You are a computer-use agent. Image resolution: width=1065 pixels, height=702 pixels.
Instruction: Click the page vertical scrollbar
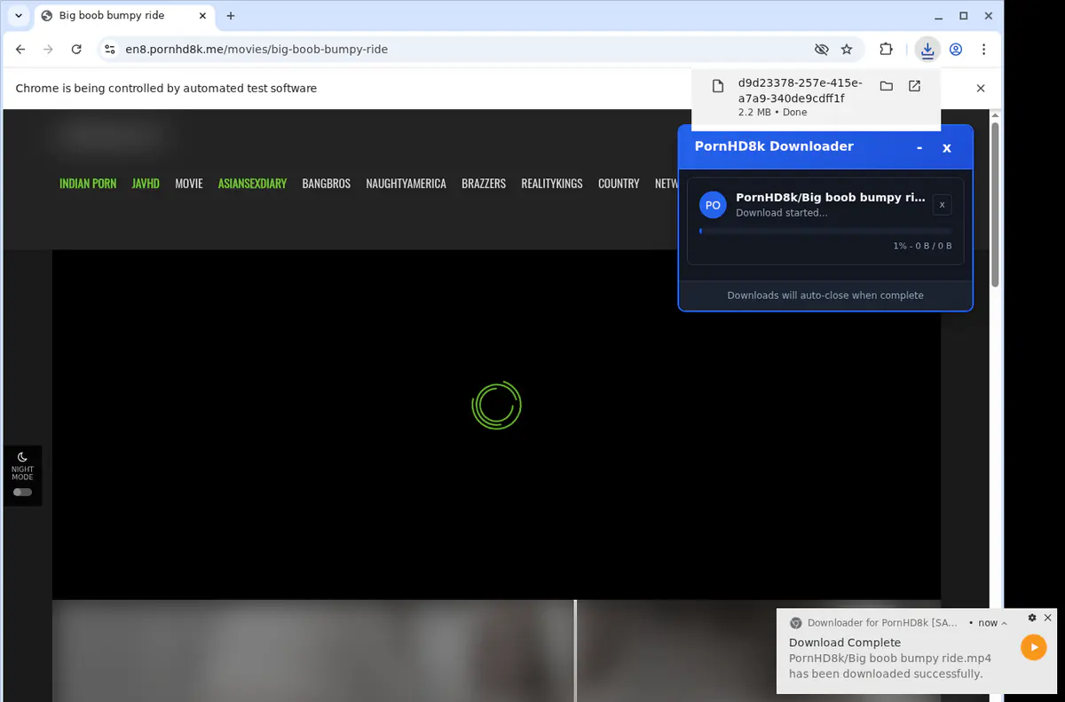[x=995, y=204]
